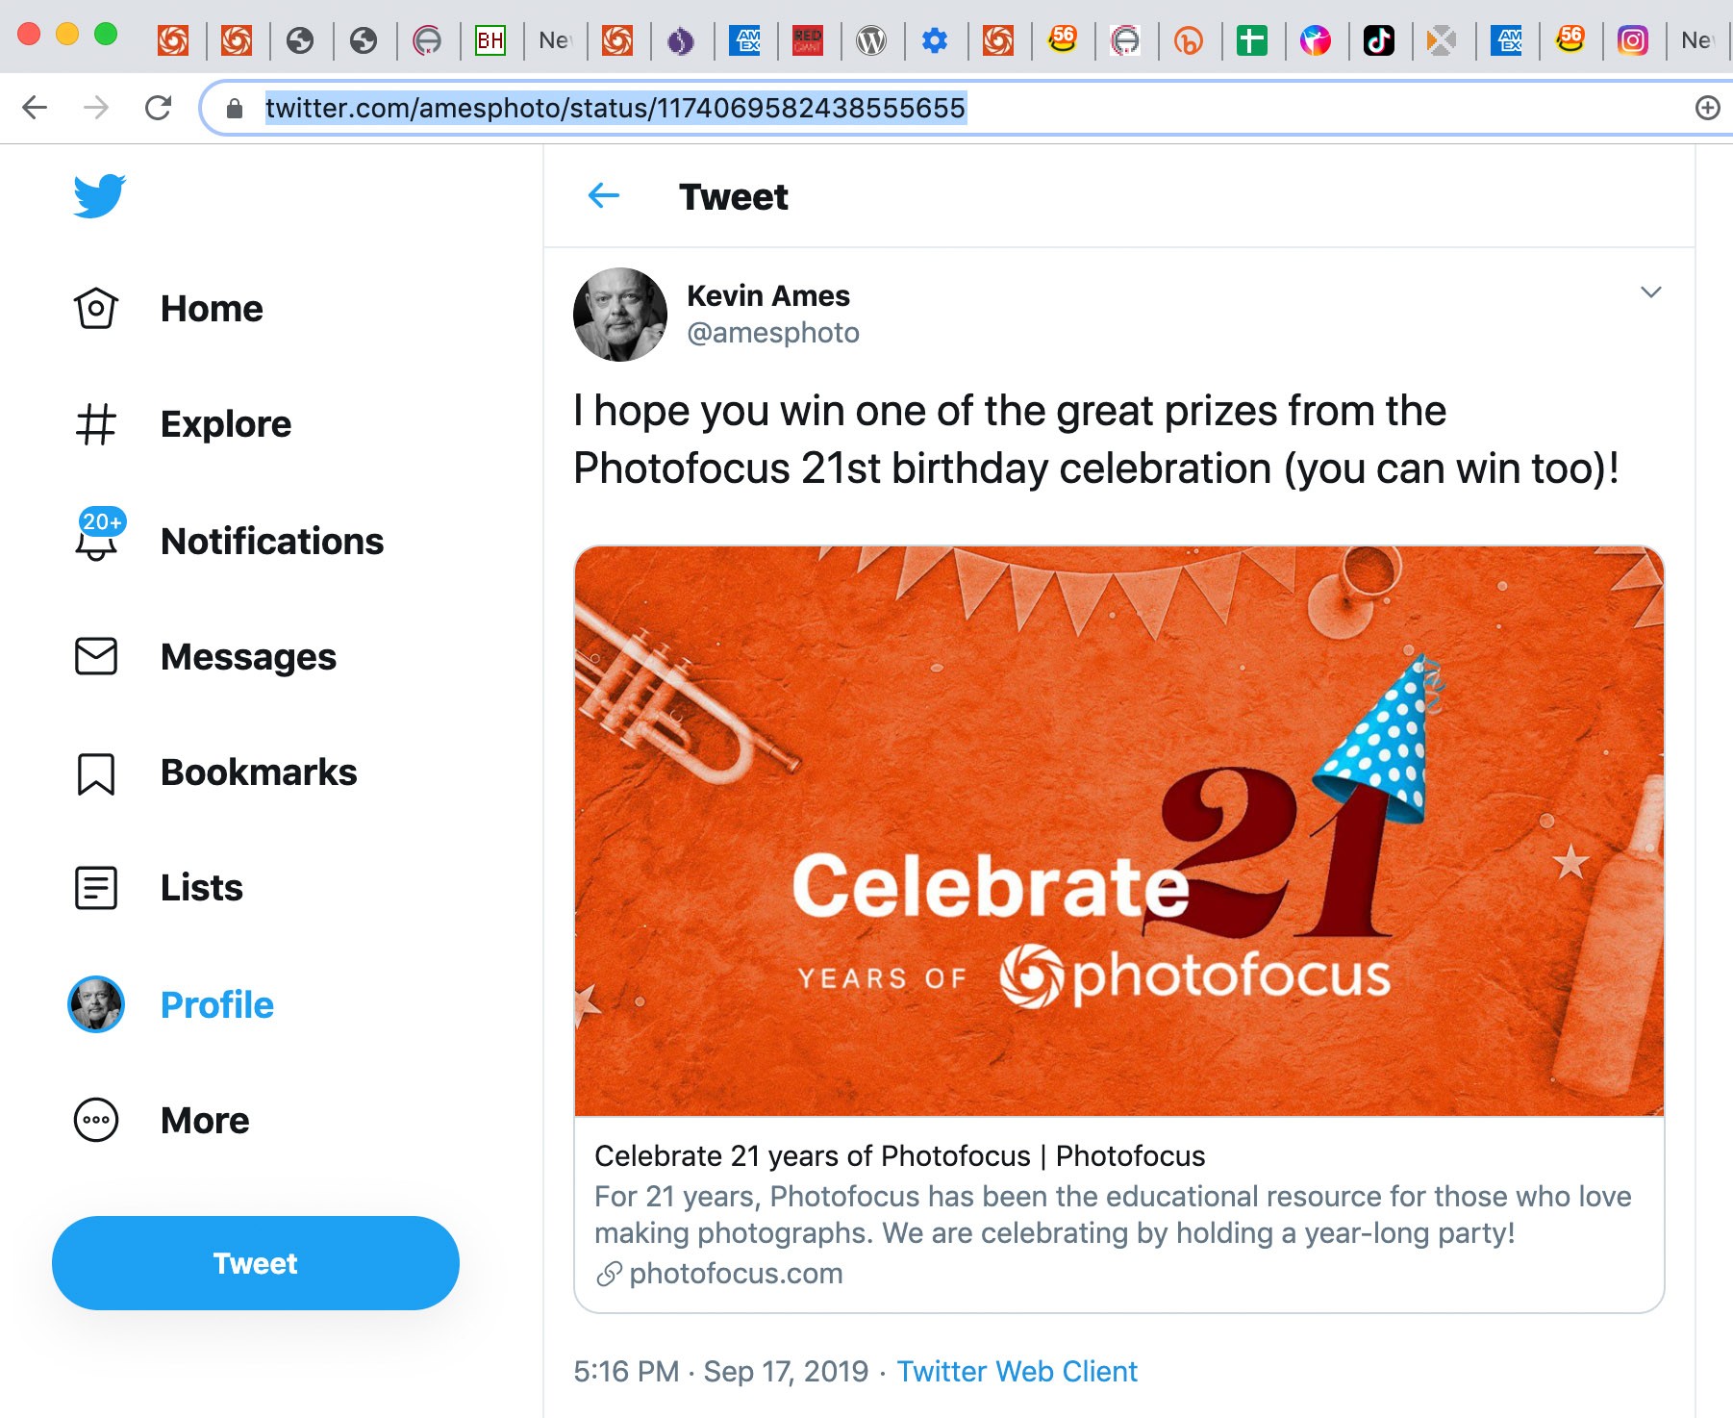Open Notifications bell with 20+ badge
This screenshot has width=1733, height=1418.
pyautogui.click(x=97, y=538)
